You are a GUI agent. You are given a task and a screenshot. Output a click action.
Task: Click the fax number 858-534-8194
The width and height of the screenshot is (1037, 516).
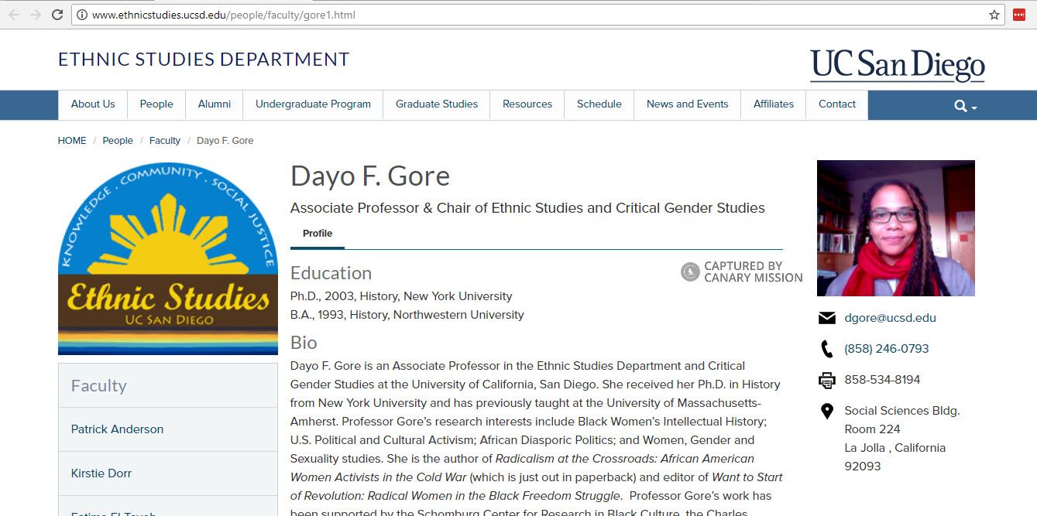pyautogui.click(x=883, y=380)
